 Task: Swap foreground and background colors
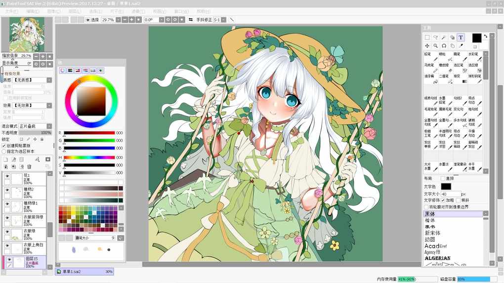pyautogui.click(x=485, y=36)
